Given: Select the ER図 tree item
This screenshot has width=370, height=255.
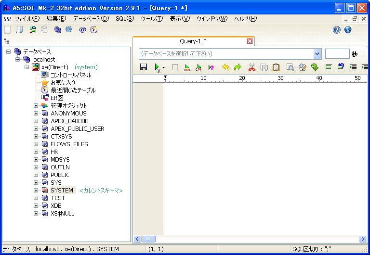Looking at the screenshot, I should 57,98.
